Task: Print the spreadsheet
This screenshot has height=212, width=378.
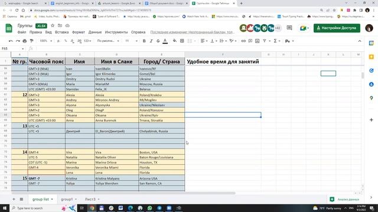Action: pyautogui.click(x=25, y=41)
